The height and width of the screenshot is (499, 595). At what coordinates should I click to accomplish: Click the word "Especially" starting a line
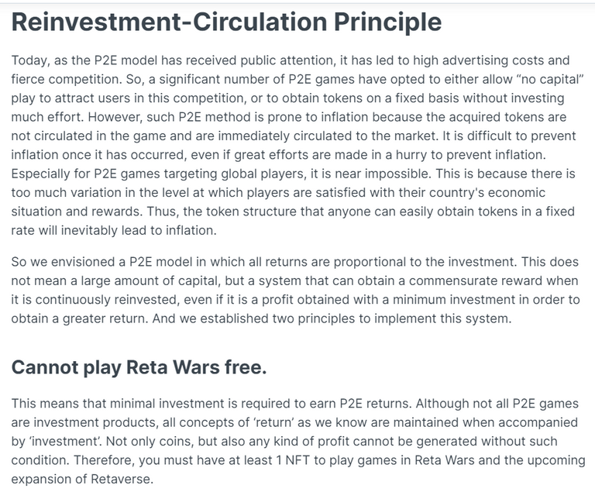[x=40, y=174]
